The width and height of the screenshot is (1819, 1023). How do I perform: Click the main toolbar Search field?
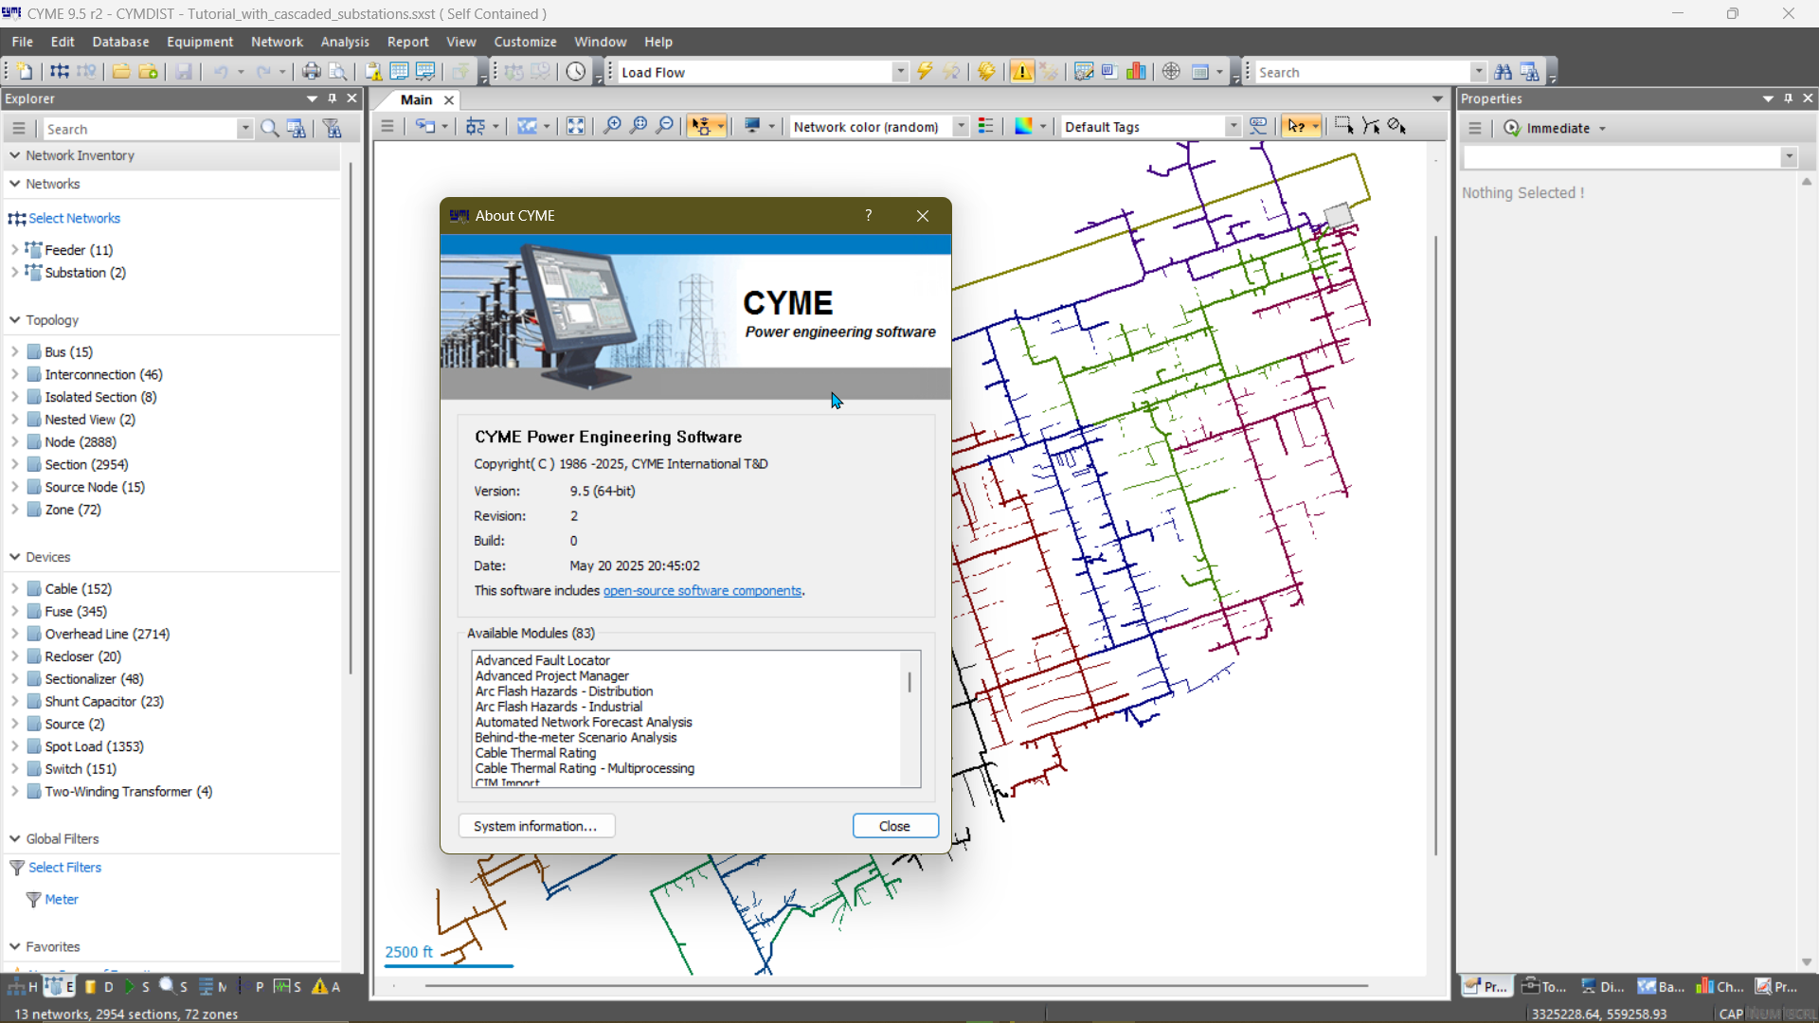coord(1362,72)
